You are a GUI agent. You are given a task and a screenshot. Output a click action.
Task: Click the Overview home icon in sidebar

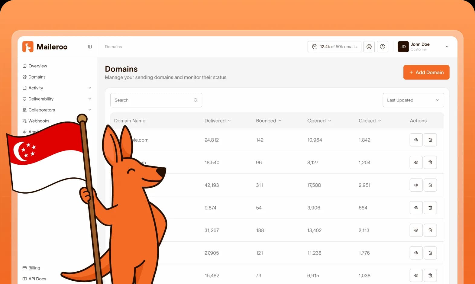24,66
